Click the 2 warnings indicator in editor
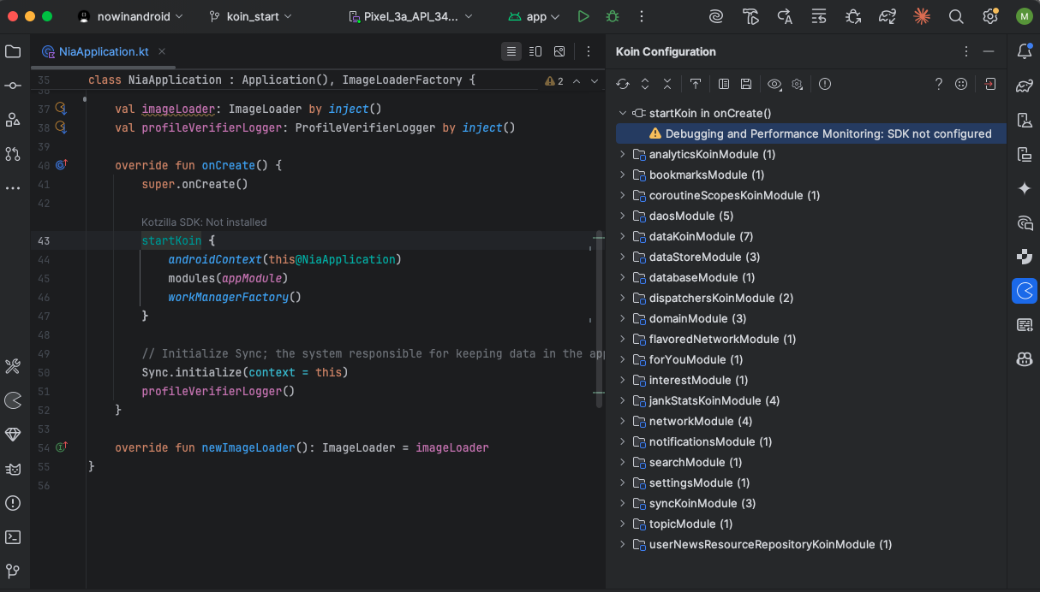The height and width of the screenshot is (592, 1040). point(554,81)
